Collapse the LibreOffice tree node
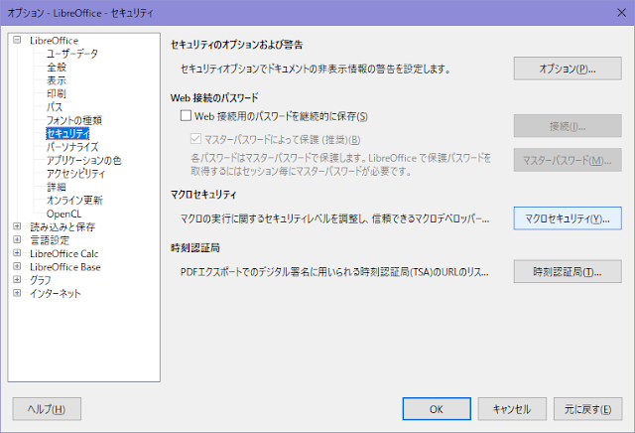The image size is (635, 433). click(17, 40)
